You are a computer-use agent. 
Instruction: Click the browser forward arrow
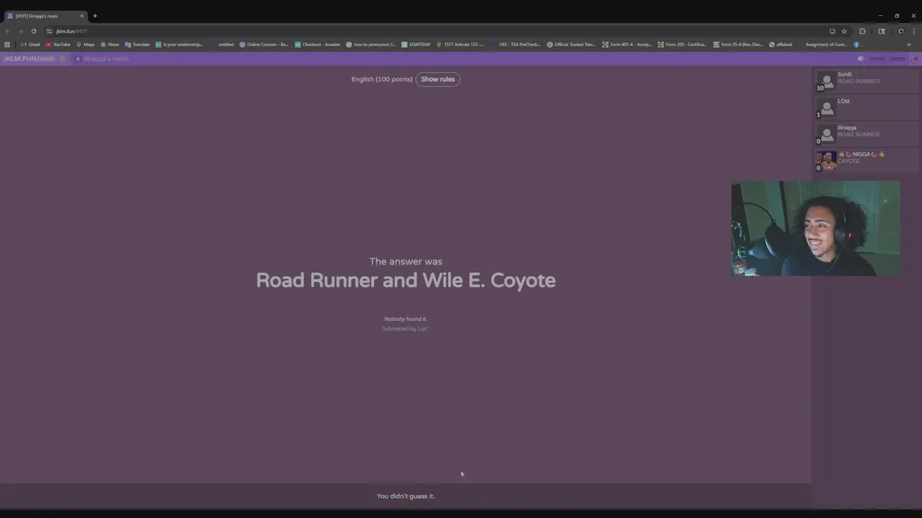pyautogui.click(x=20, y=31)
